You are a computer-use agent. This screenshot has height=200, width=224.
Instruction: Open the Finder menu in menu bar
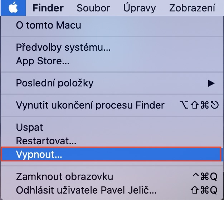click(x=48, y=7)
